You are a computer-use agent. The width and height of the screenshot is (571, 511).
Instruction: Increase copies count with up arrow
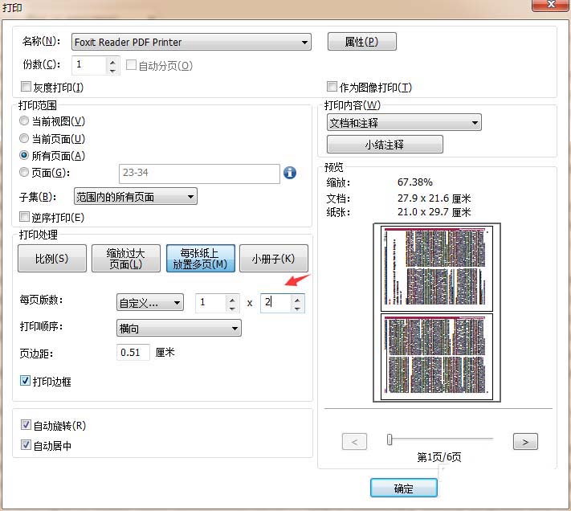113,61
